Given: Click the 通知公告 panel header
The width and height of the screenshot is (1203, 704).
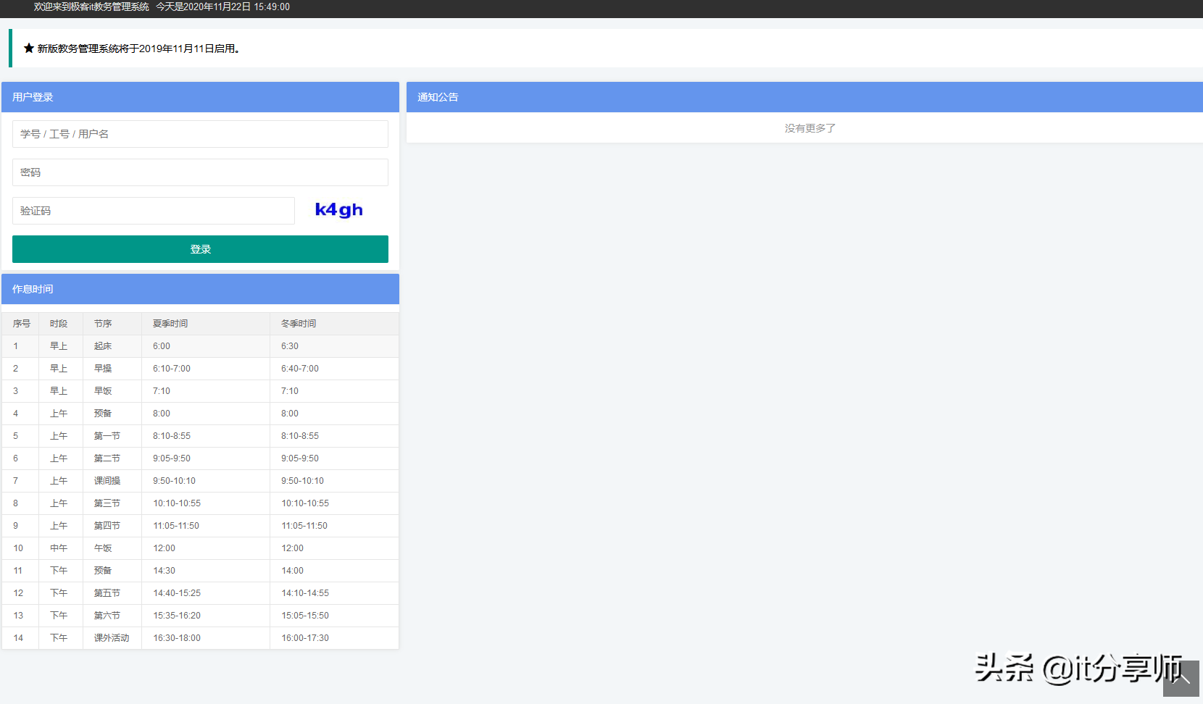Looking at the screenshot, I should tap(436, 97).
